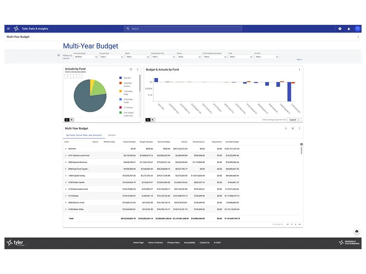Click the undo icon in Actuals by Fund
The width and height of the screenshot is (366, 274).
[x=80, y=76]
